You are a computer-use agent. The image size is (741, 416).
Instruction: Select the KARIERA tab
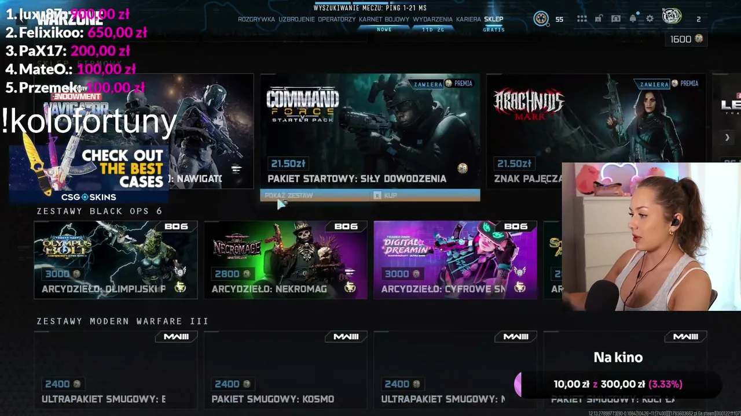click(468, 19)
